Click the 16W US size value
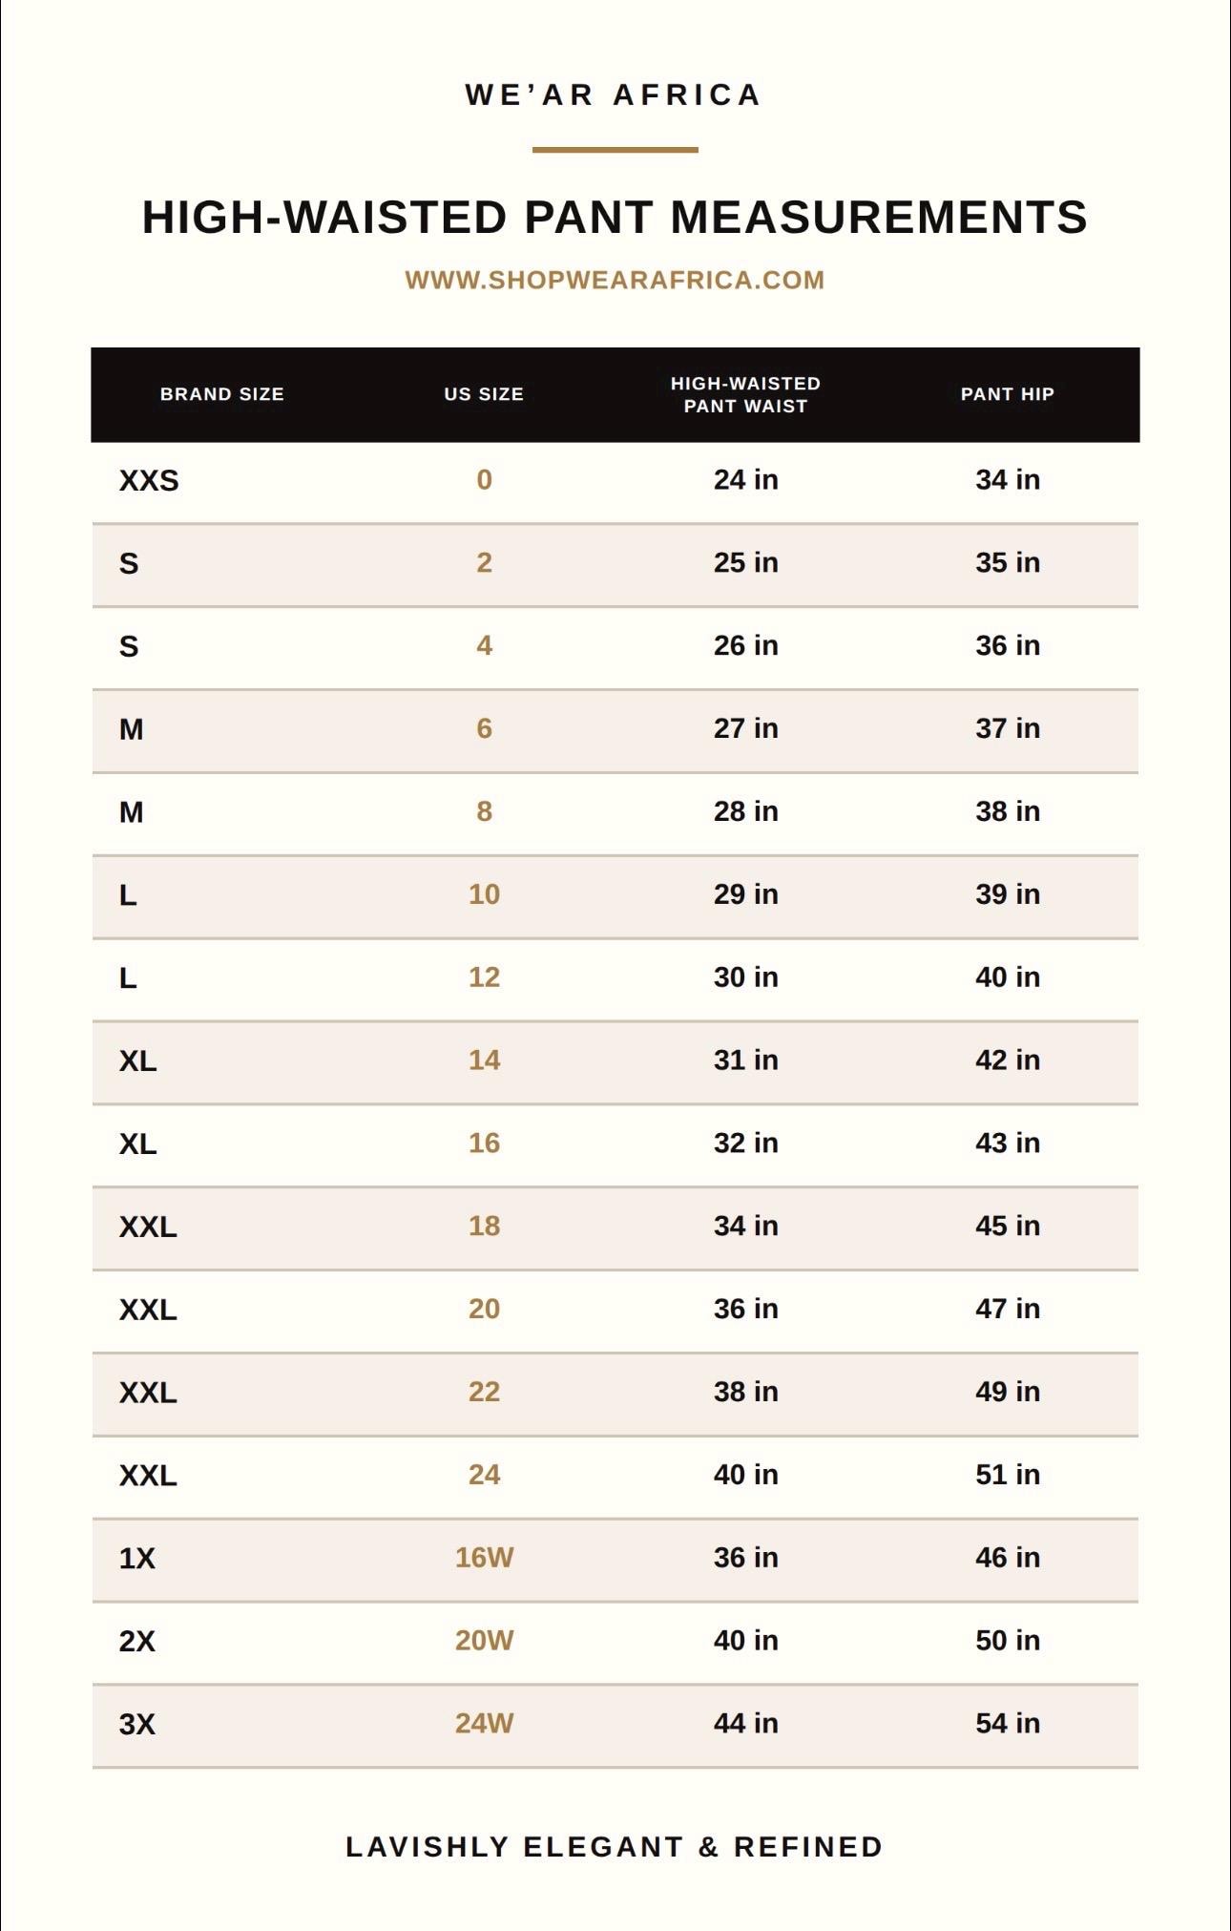 click(x=484, y=1558)
